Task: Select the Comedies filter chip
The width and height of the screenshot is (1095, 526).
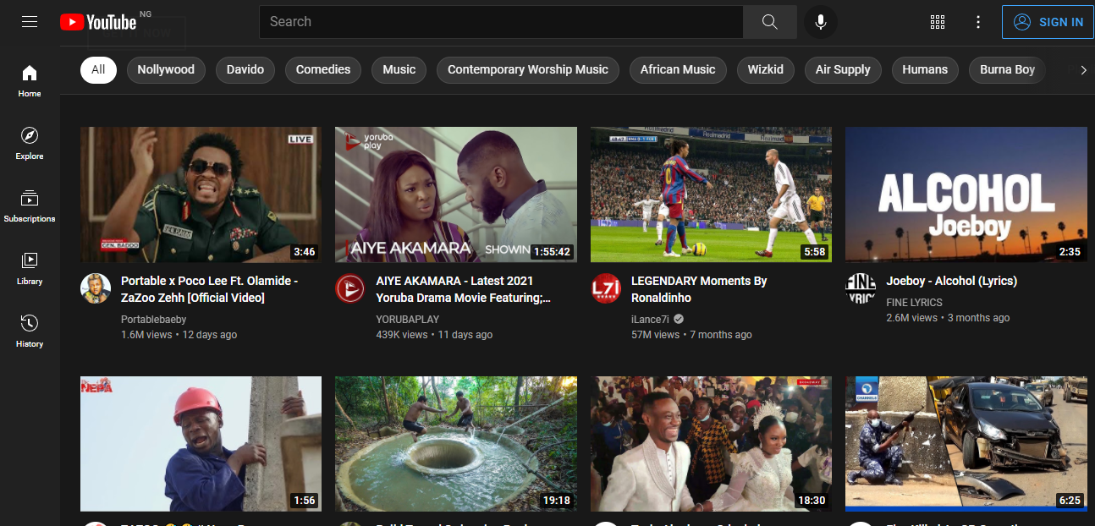Action: tap(323, 69)
